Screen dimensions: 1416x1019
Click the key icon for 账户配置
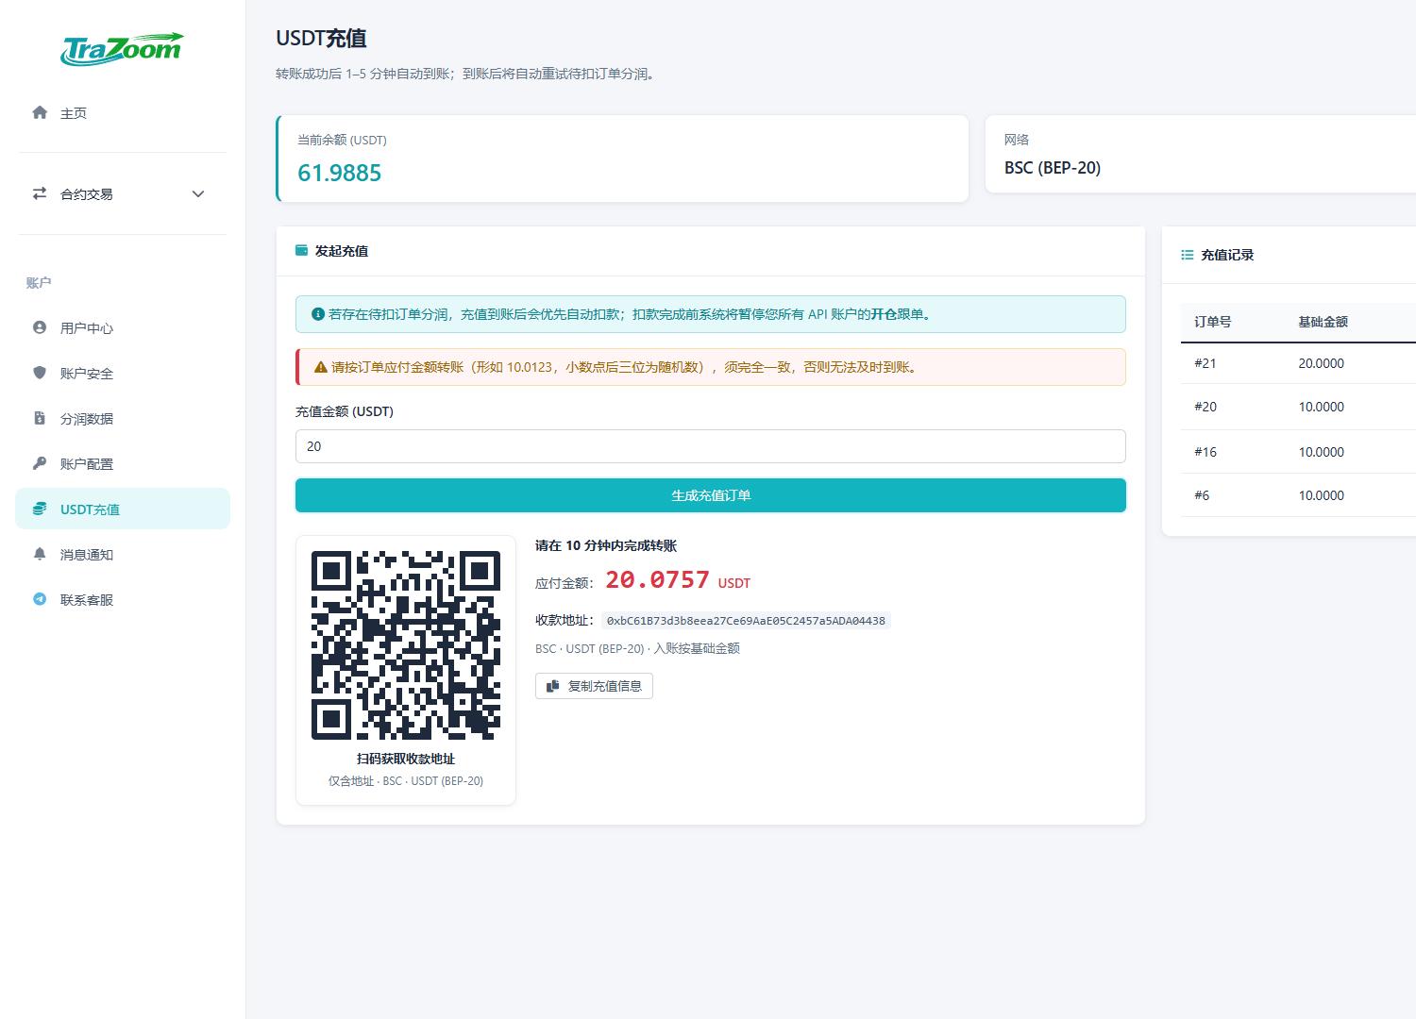tap(40, 463)
